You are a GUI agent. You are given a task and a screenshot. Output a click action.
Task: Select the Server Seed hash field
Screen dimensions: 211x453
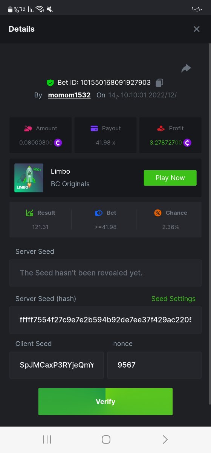(105, 320)
